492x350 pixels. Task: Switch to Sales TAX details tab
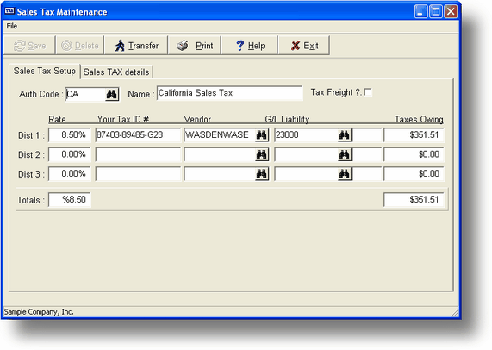tap(116, 72)
